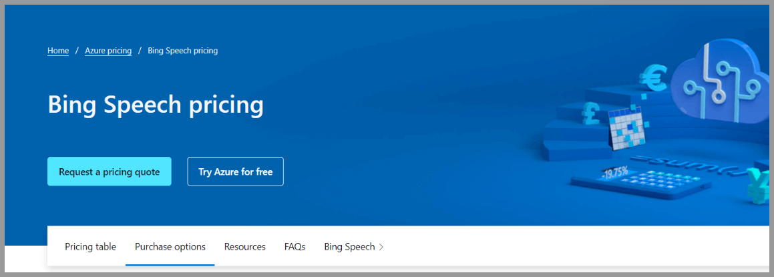Click the Bing Speech pricing page heading
The width and height of the screenshot is (774, 277).
(156, 105)
